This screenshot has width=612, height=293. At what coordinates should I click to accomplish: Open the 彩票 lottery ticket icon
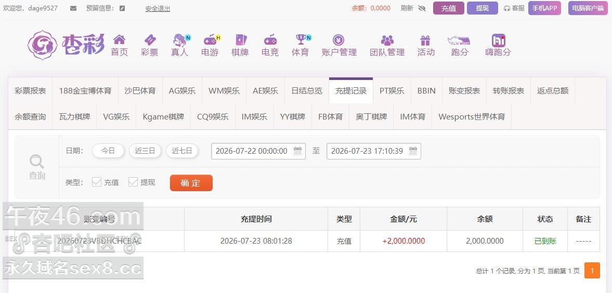150,39
